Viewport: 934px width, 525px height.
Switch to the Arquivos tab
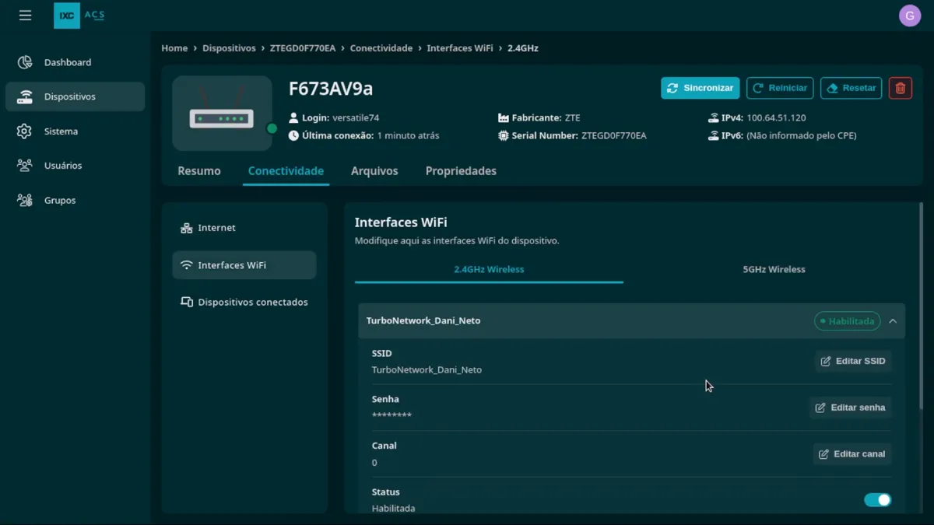[374, 171]
